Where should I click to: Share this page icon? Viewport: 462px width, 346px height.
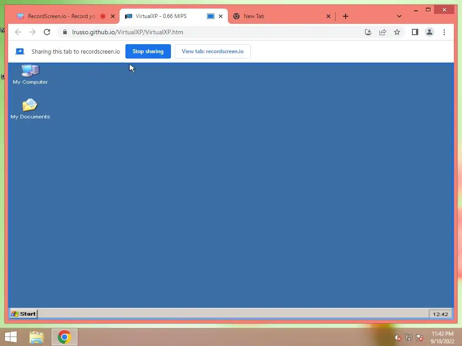383,32
